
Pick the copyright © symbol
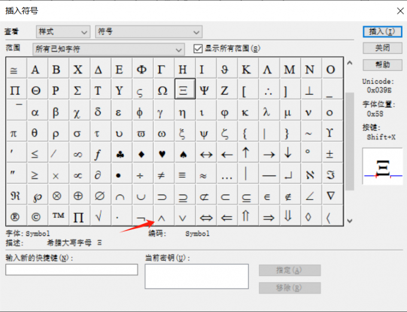tap(36, 217)
